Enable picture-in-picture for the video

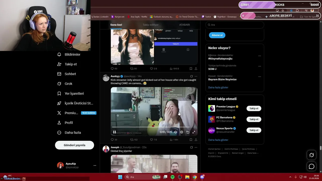coord(188,132)
